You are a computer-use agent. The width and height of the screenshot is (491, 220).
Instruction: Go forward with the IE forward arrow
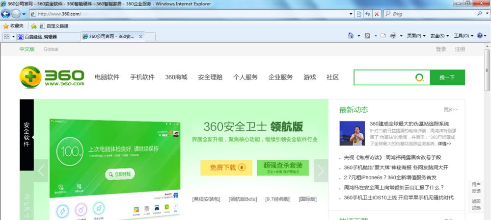16,14
